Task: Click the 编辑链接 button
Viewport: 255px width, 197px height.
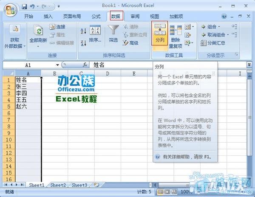Action: [62, 43]
